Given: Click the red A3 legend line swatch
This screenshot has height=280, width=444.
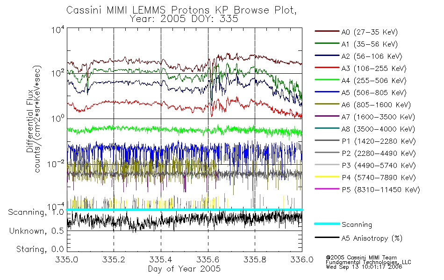Looking at the screenshot, I should [x=327, y=68].
